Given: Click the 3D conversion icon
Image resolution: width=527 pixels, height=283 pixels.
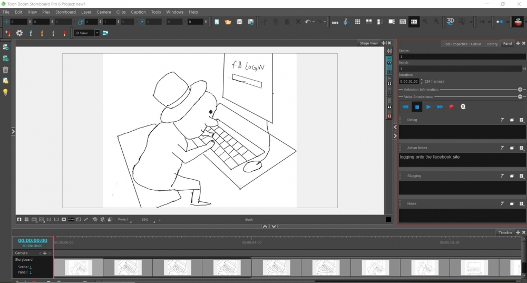Looking at the screenshot, I should (451, 22).
